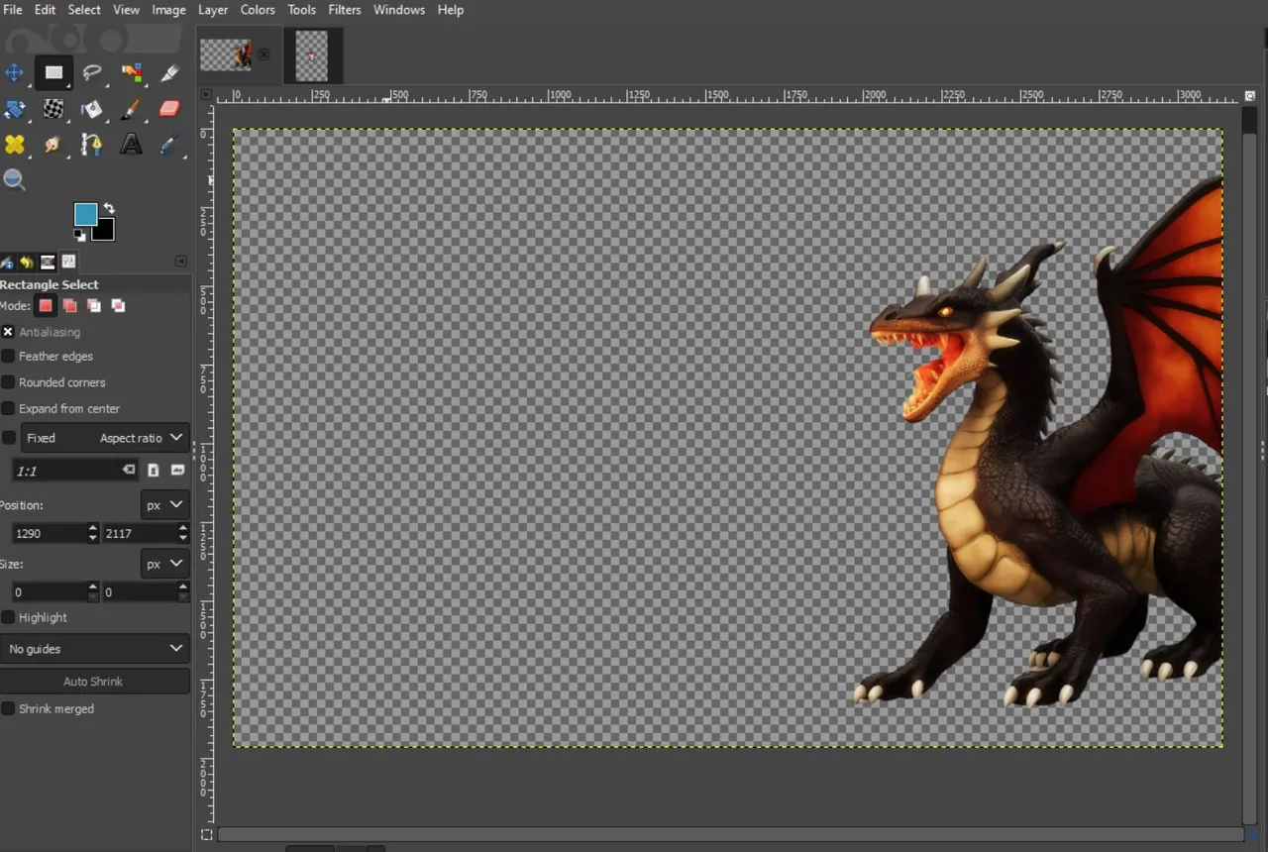The height and width of the screenshot is (852, 1268).
Task: Enable Expand from center
Action: (x=8, y=408)
